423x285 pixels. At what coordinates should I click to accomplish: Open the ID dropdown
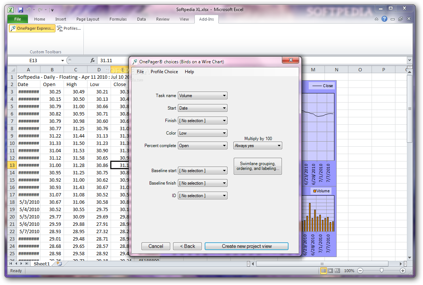202,195
